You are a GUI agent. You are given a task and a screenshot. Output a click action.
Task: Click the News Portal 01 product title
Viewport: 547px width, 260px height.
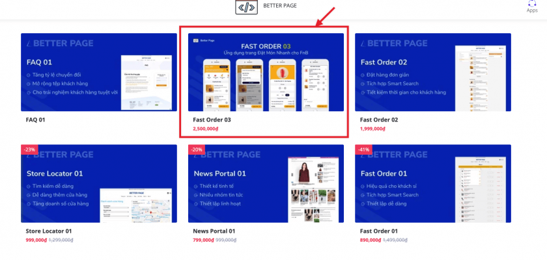(x=214, y=231)
